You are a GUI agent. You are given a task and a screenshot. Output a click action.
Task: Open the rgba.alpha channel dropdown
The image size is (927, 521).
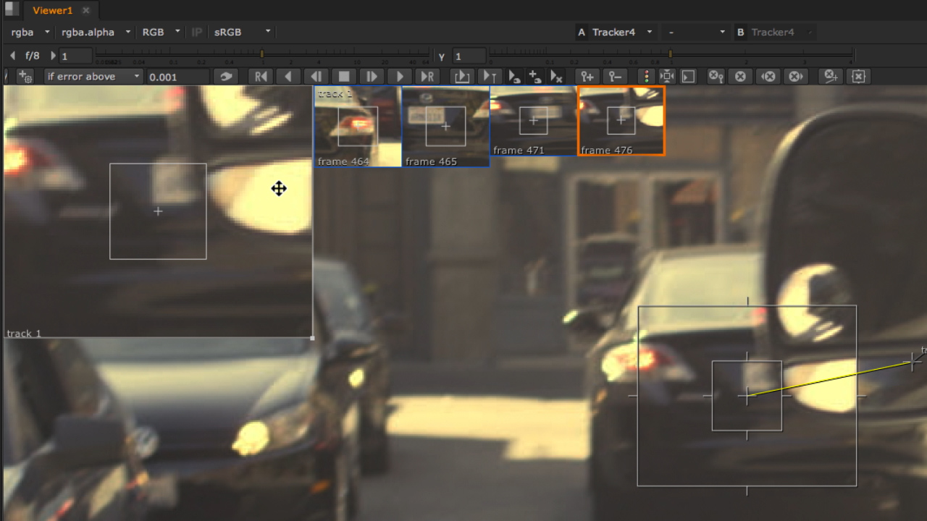[x=96, y=32]
